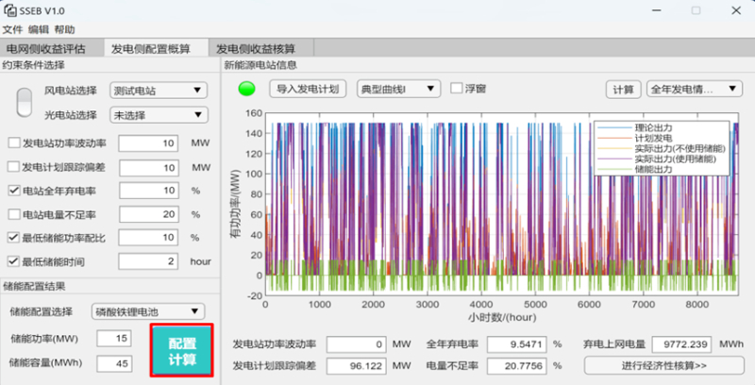Open the 文件 menu

point(12,29)
